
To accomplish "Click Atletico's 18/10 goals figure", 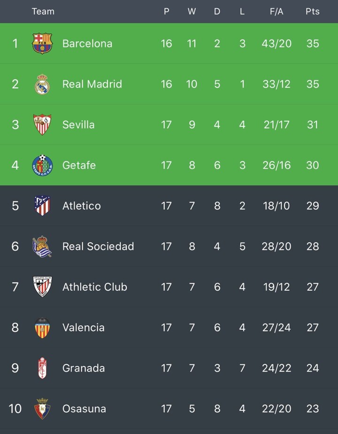I will pyautogui.click(x=277, y=206).
